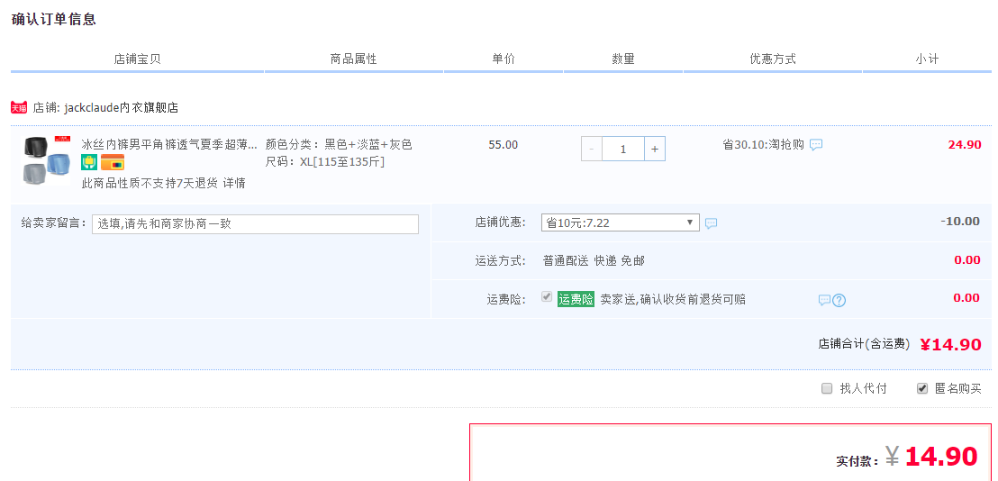
Task: Click the green 运费险 tag
Action: 576,299
